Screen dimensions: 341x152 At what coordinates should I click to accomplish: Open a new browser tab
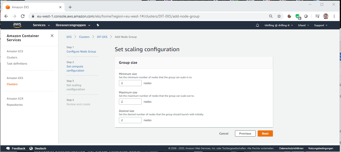(70, 7)
